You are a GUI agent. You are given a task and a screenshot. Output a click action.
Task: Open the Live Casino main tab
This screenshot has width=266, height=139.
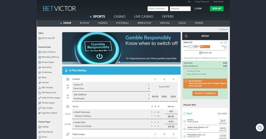click(144, 17)
